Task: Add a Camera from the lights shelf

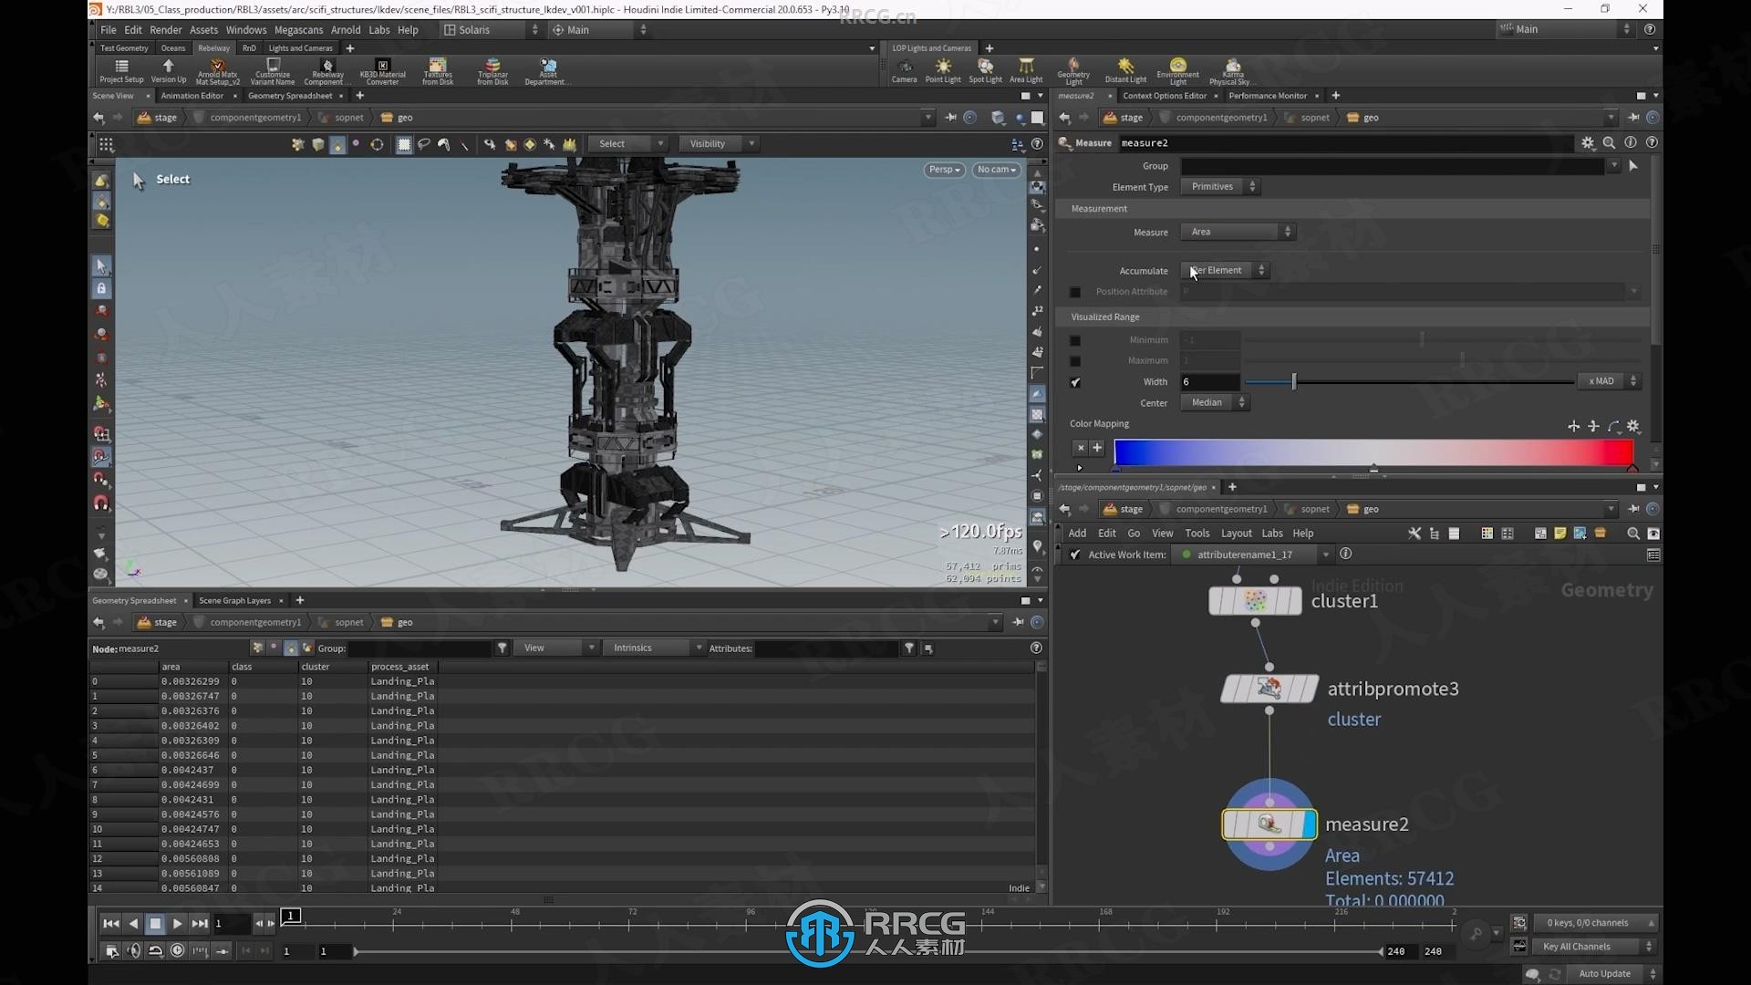Action: click(904, 71)
